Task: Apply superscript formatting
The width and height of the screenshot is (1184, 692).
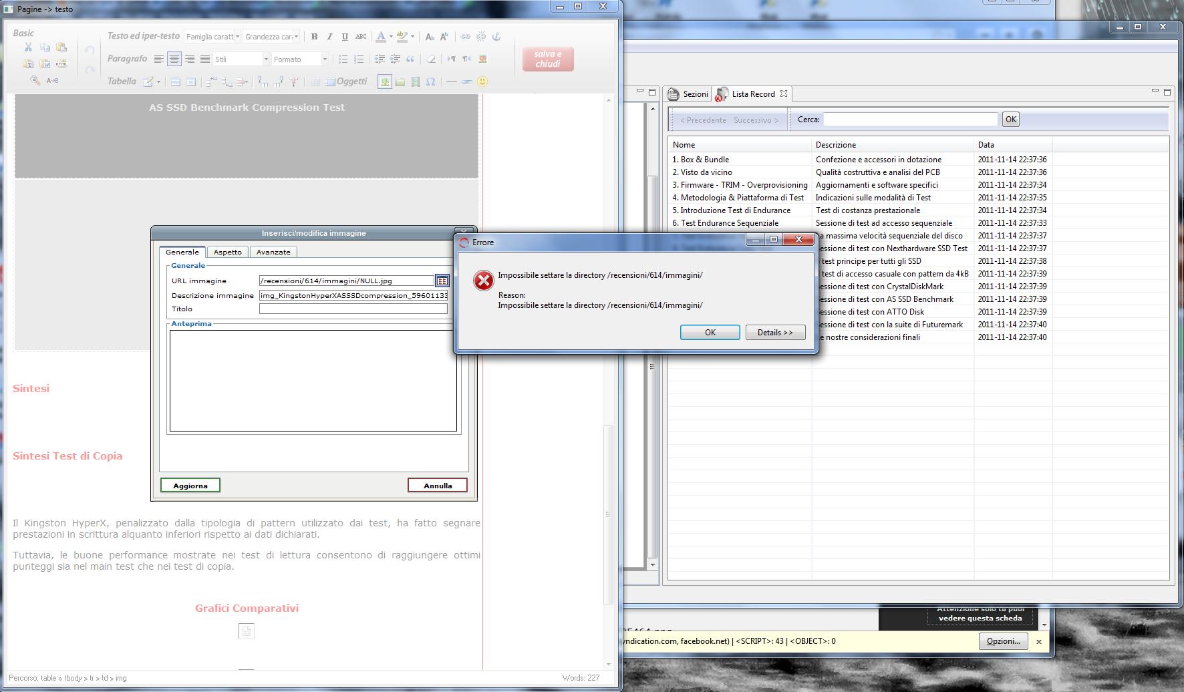Action: [x=444, y=37]
